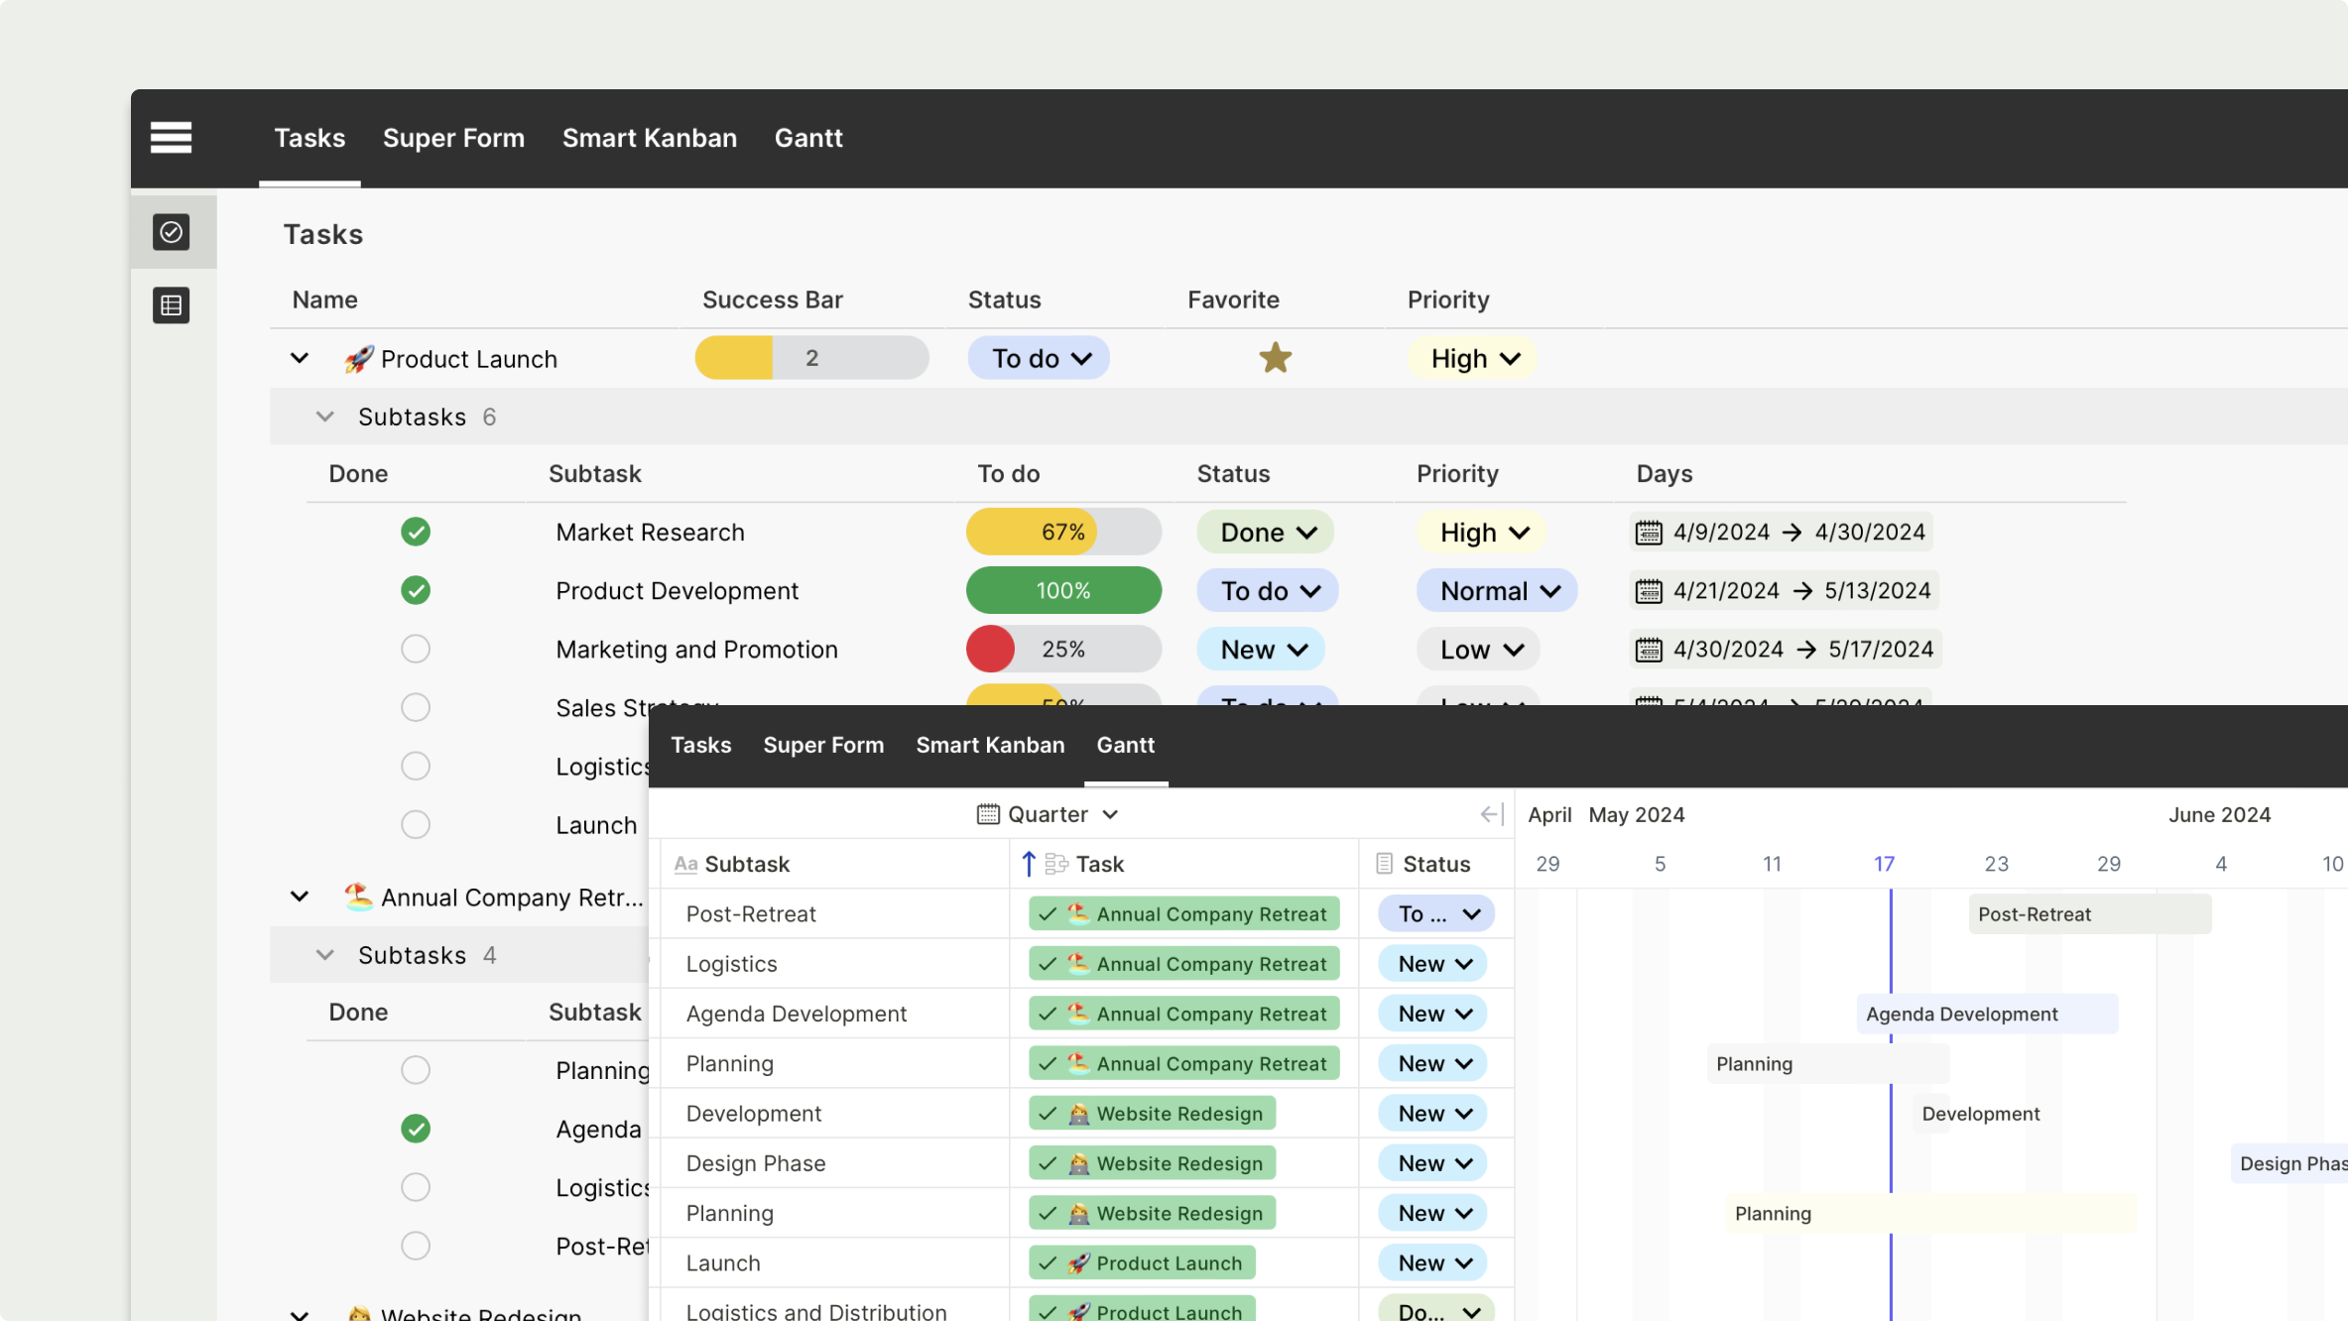
Task: Click Product Launch success bar
Action: click(x=811, y=358)
